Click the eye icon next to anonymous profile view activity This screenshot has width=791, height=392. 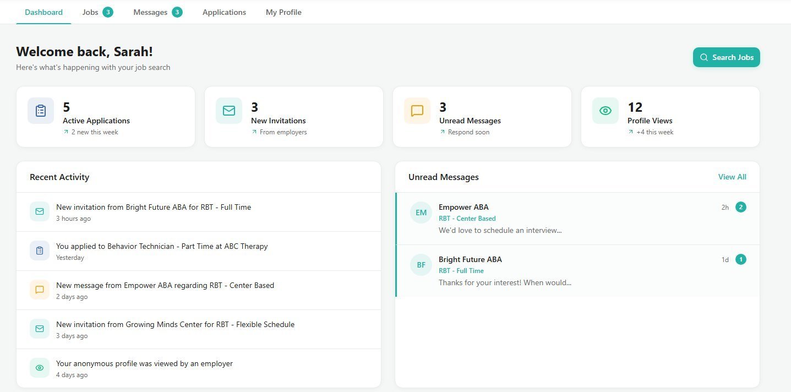pyautogui.click(x=39, y=368)
